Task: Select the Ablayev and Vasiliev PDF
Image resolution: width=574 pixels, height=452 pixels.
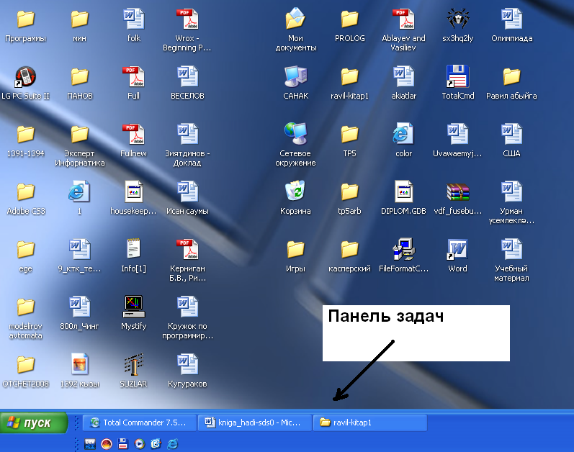Action: (x=404, y=19)
